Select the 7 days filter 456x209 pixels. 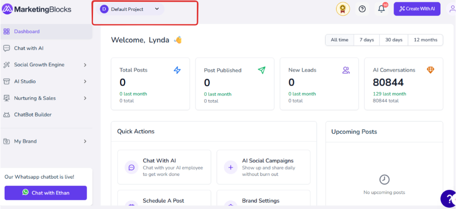pyautogui.click(x=367, y=40)
